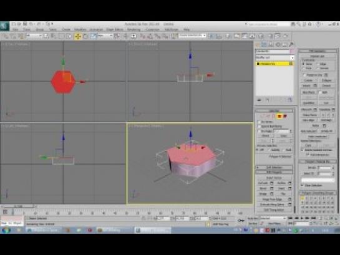Open the Utilities hammer panel tab
Viewport: 340px width, 255px height.
291,45
